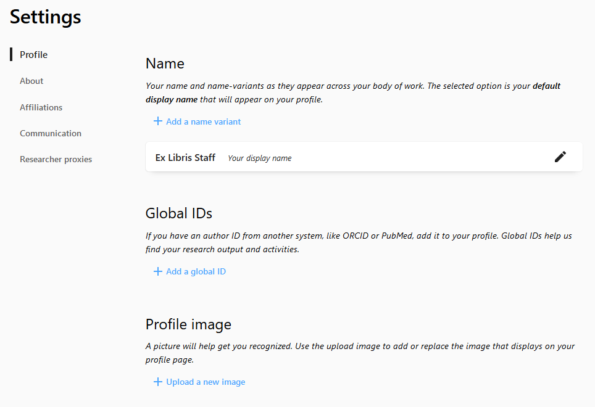Click the Settings page heading
The height and width of the screenshot is (407, 595).
[x=46, y=17]
